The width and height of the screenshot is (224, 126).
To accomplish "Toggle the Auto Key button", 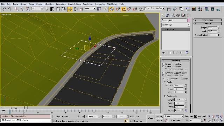I will [159, 117].
